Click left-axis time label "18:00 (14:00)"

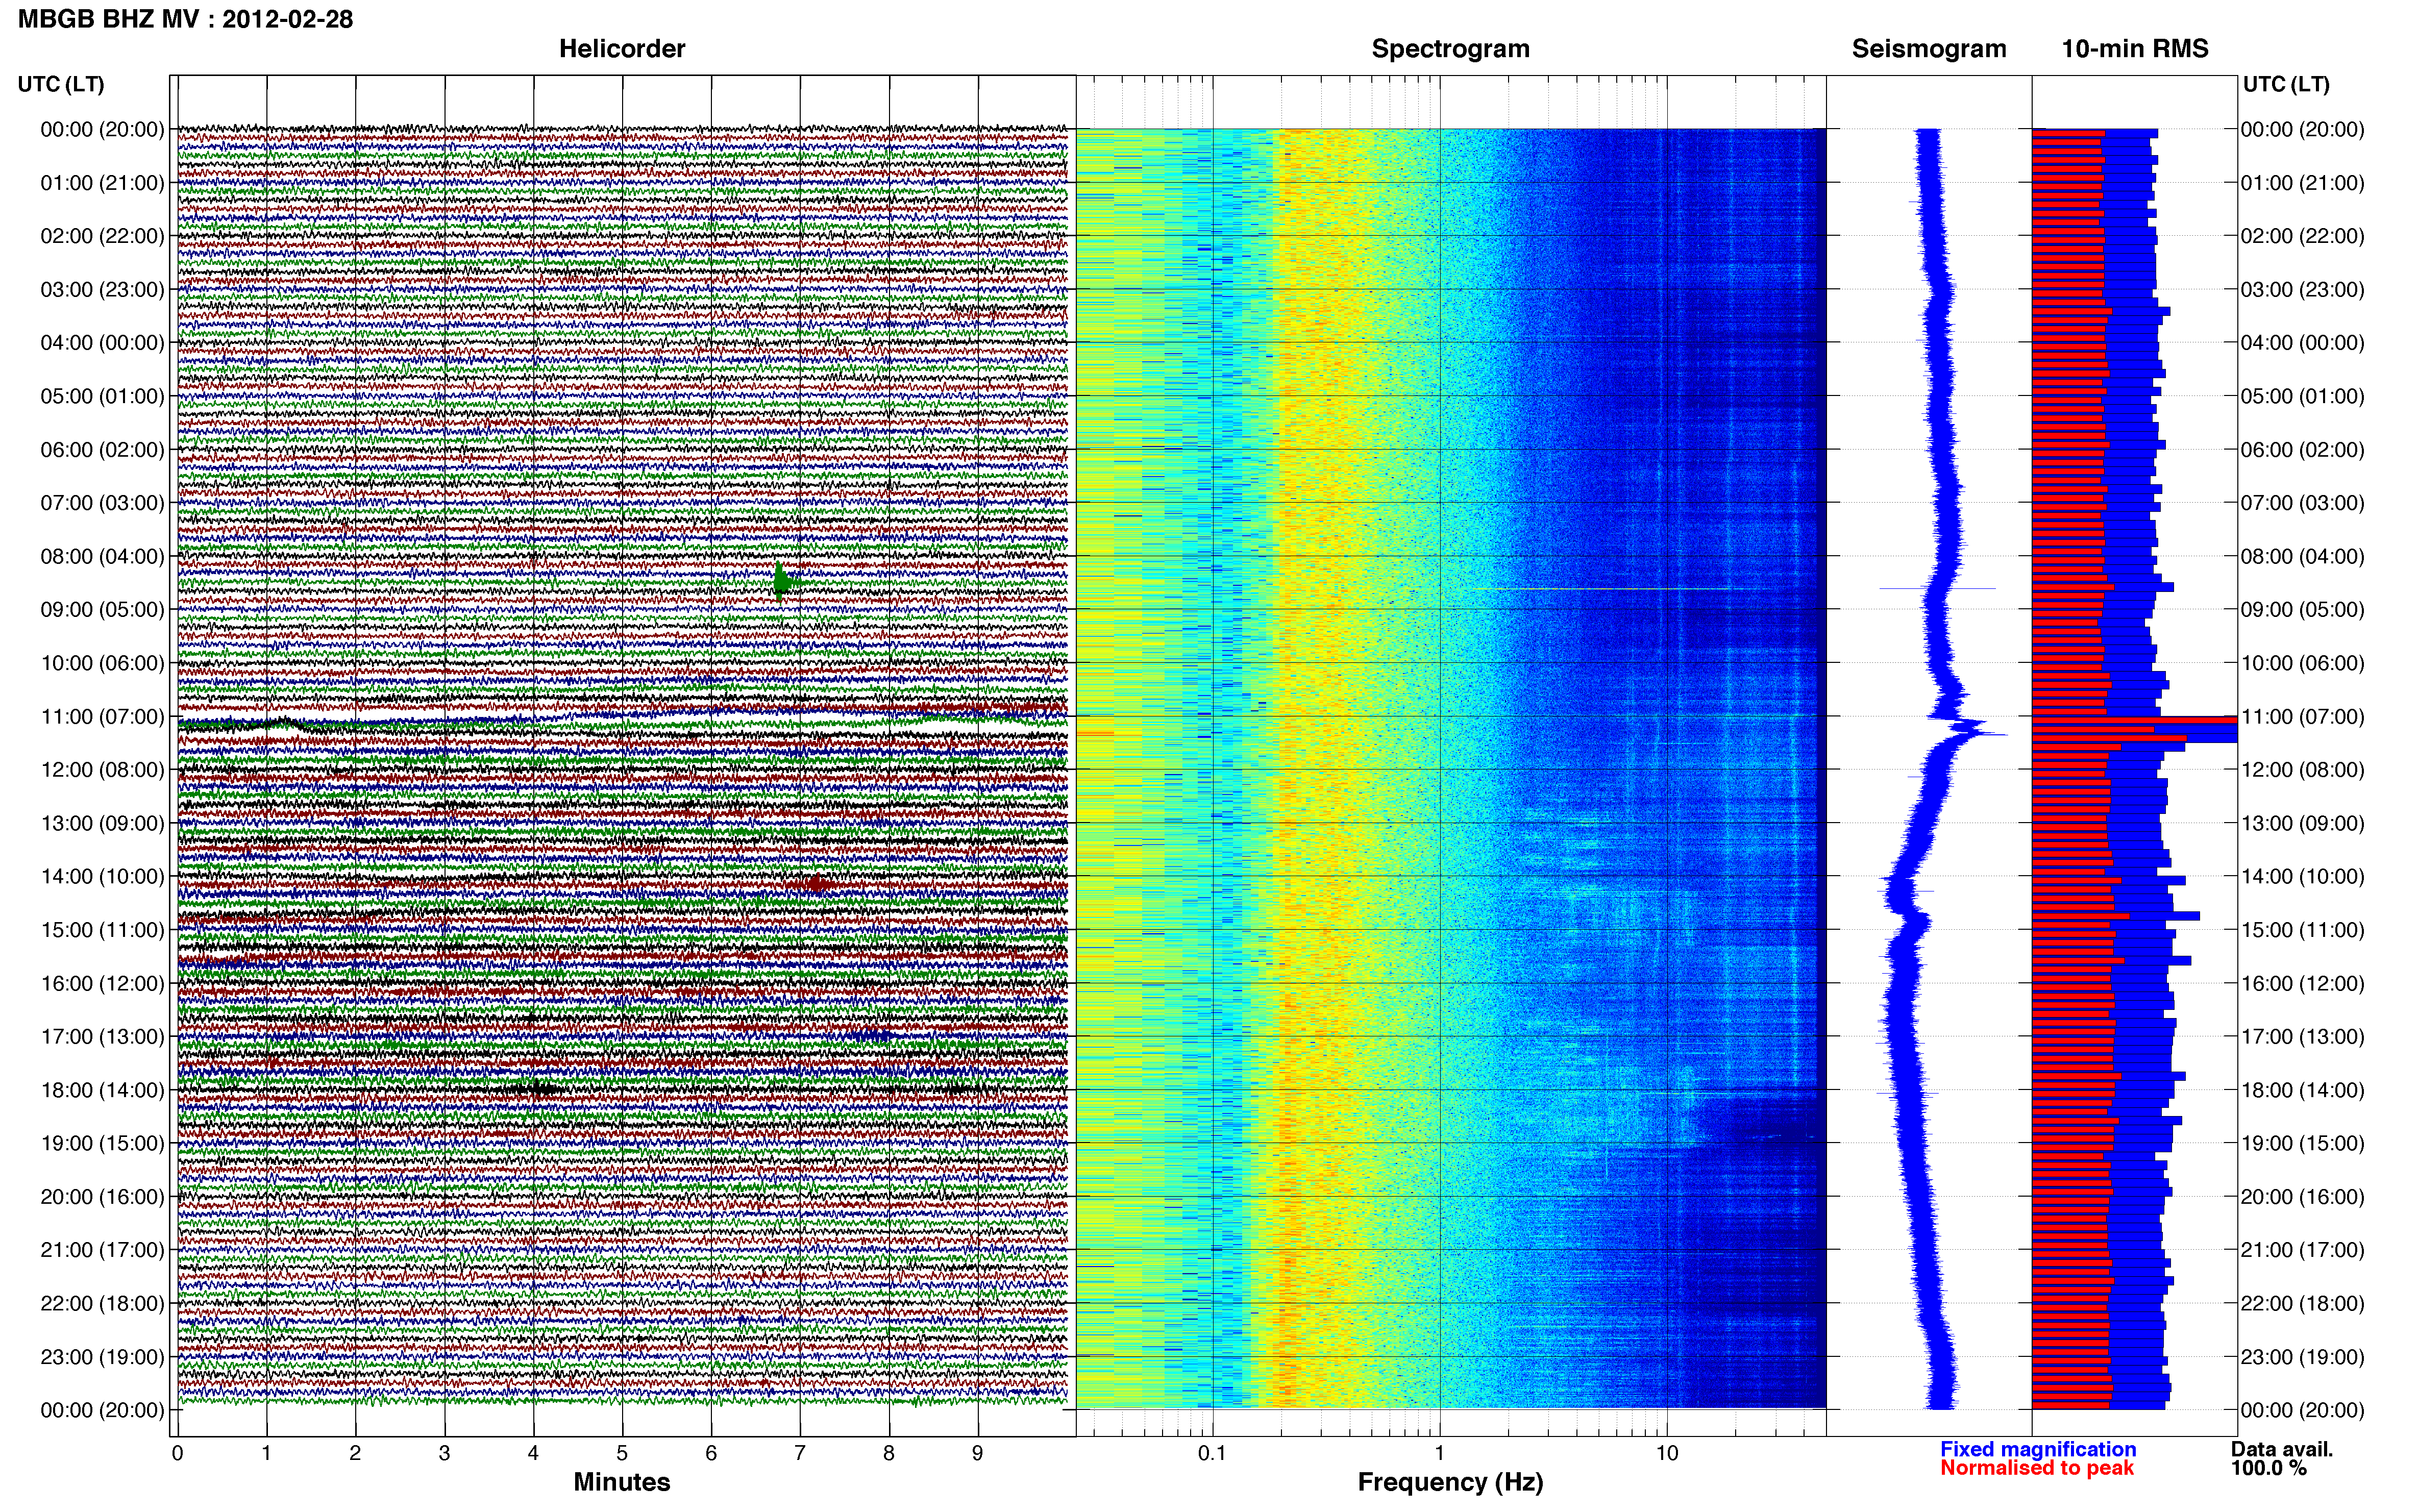pos(102,1090)
